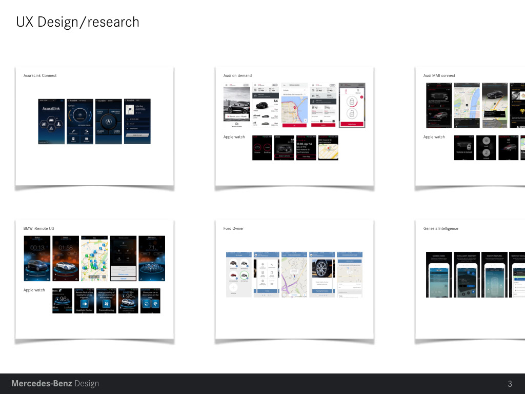Screen dimensions: 525x394
Task: Click the 'Mercedes-Benz Design' footer text
Action: click(x=55, y=383)
